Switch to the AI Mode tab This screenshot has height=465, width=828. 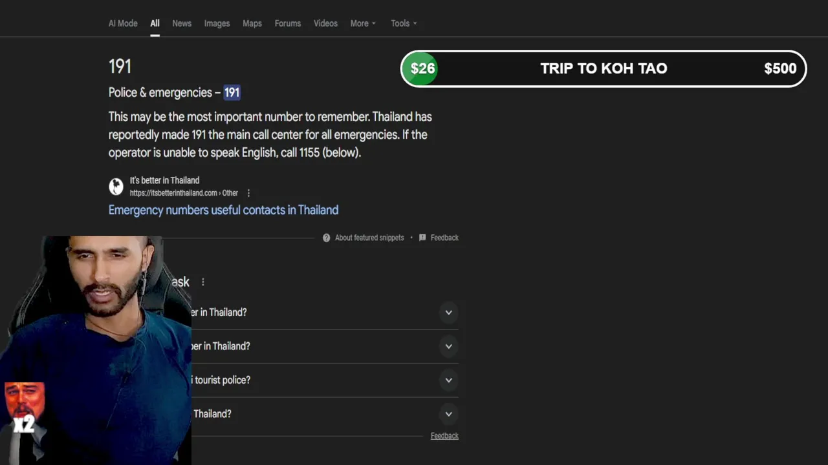[123, 23]
